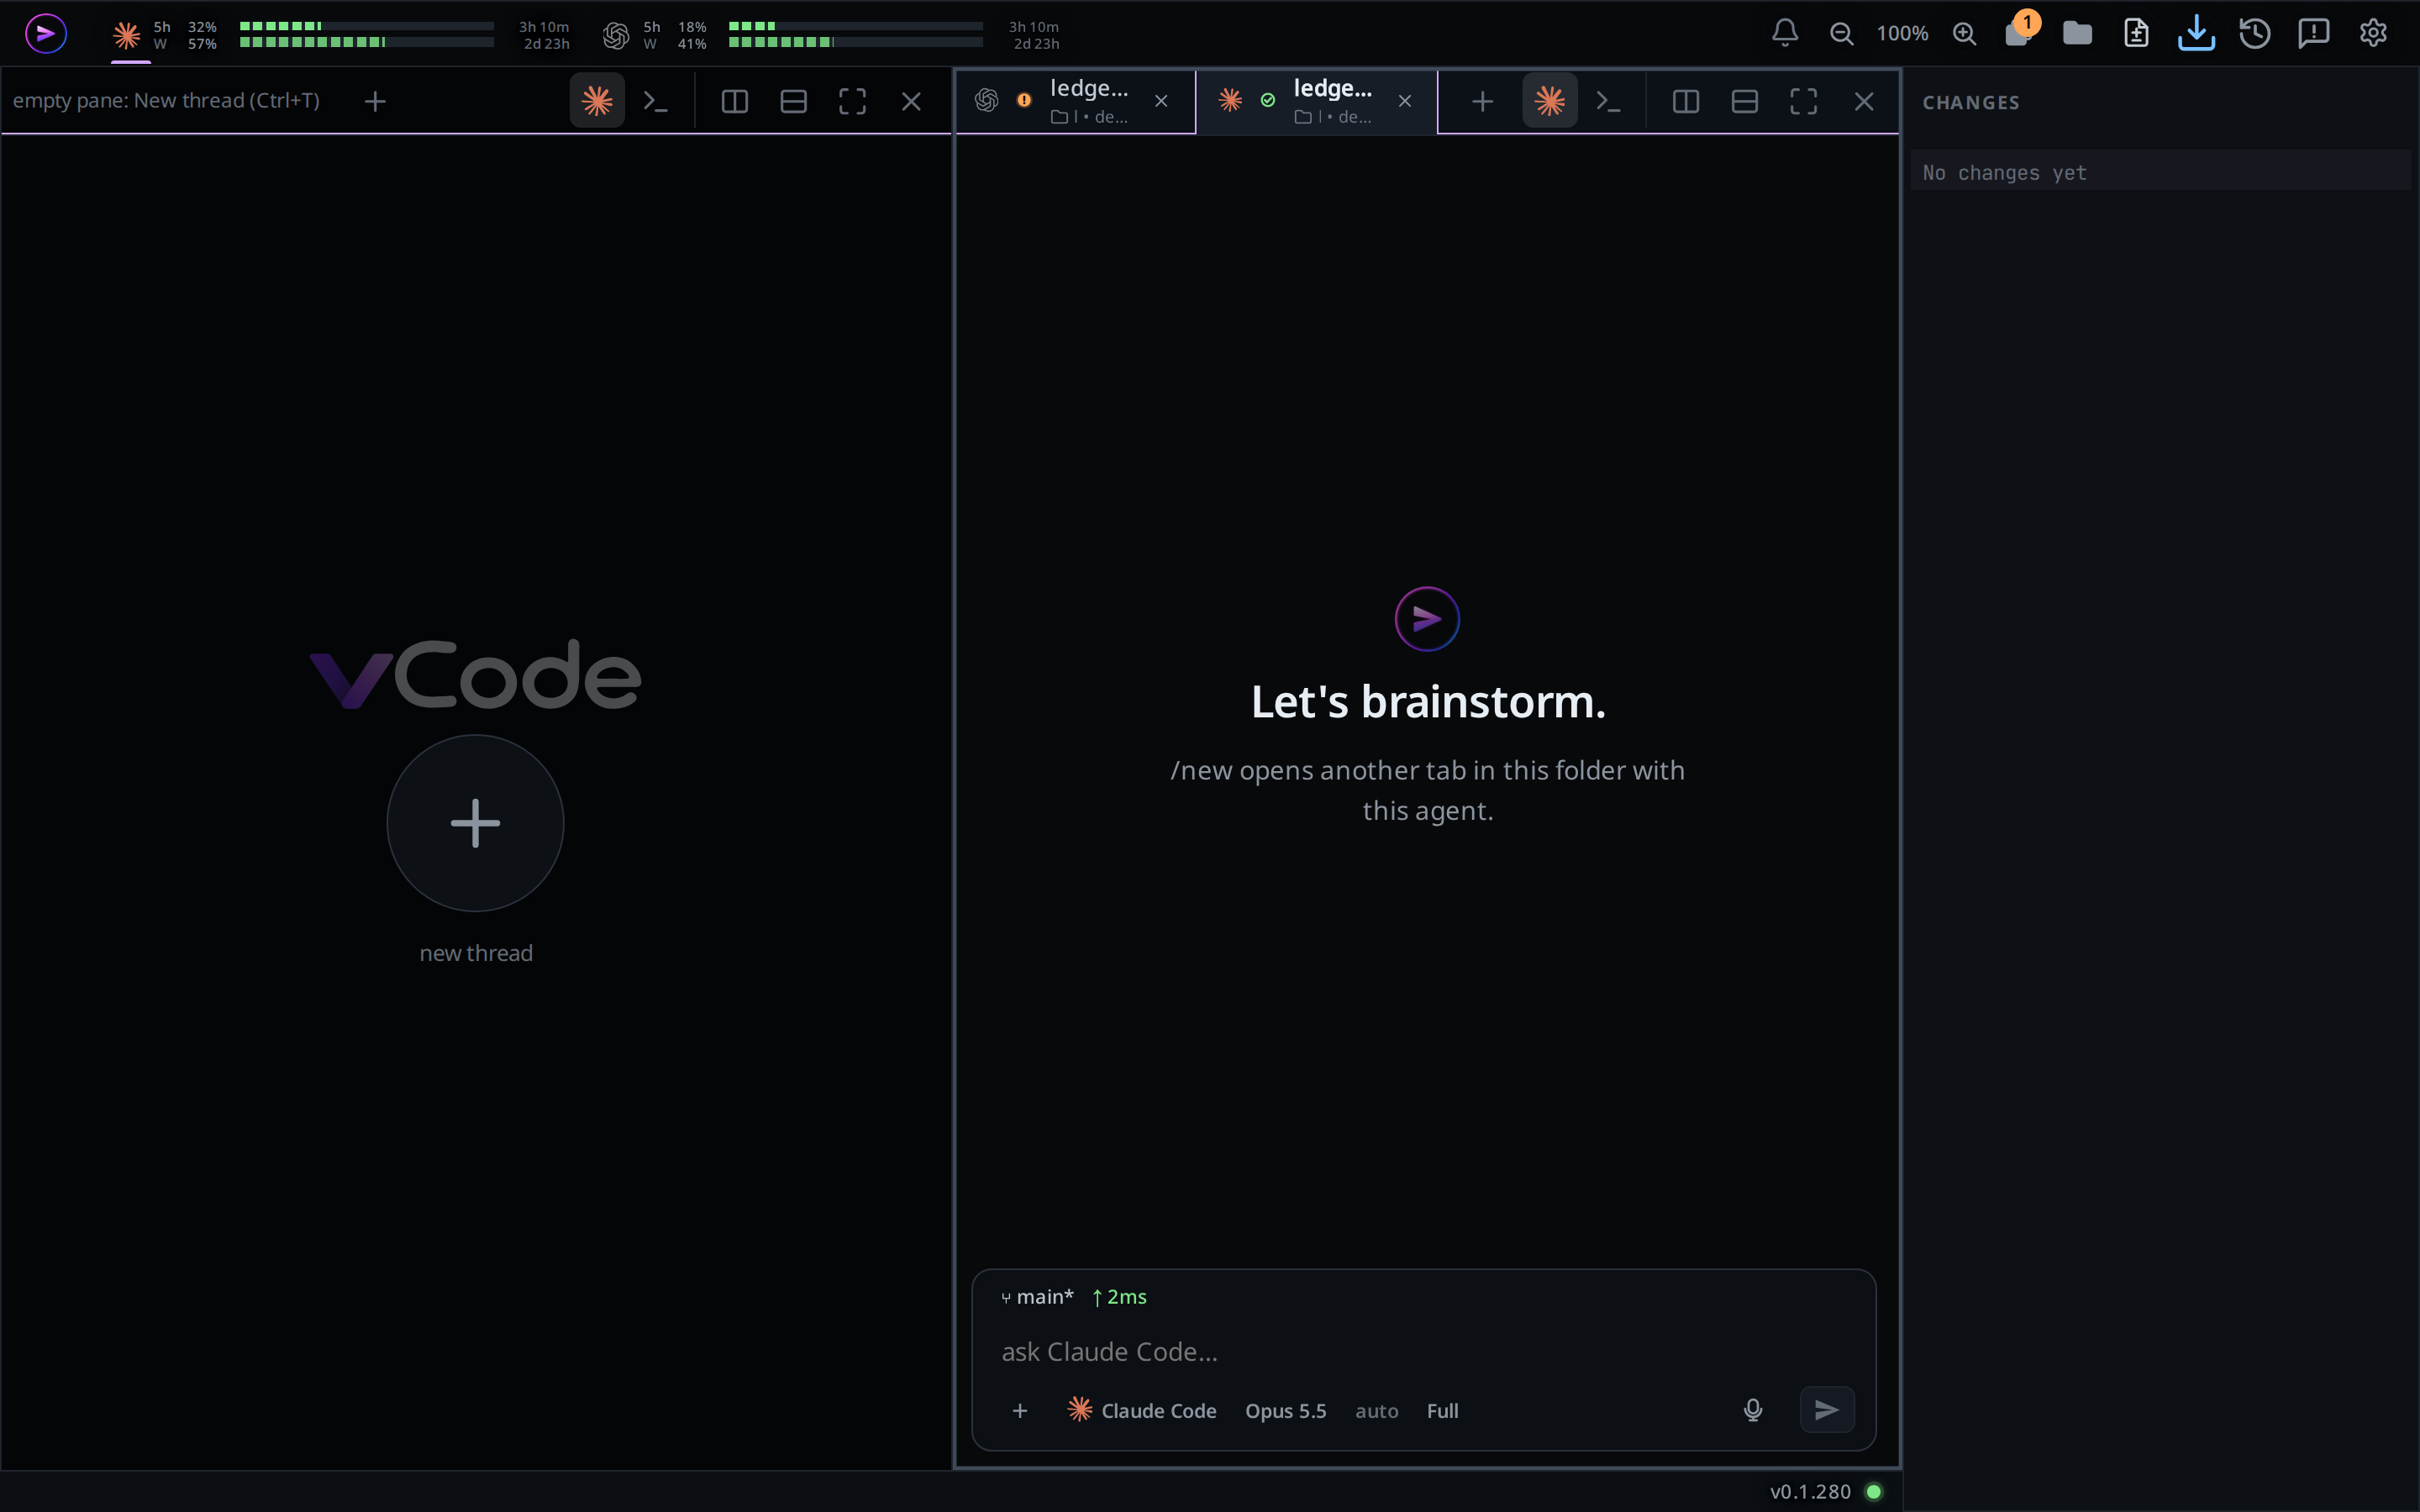2420x1512 pixels.
Task: Maximize the right pane fullscreen icon
Action: coord(1804,101)
